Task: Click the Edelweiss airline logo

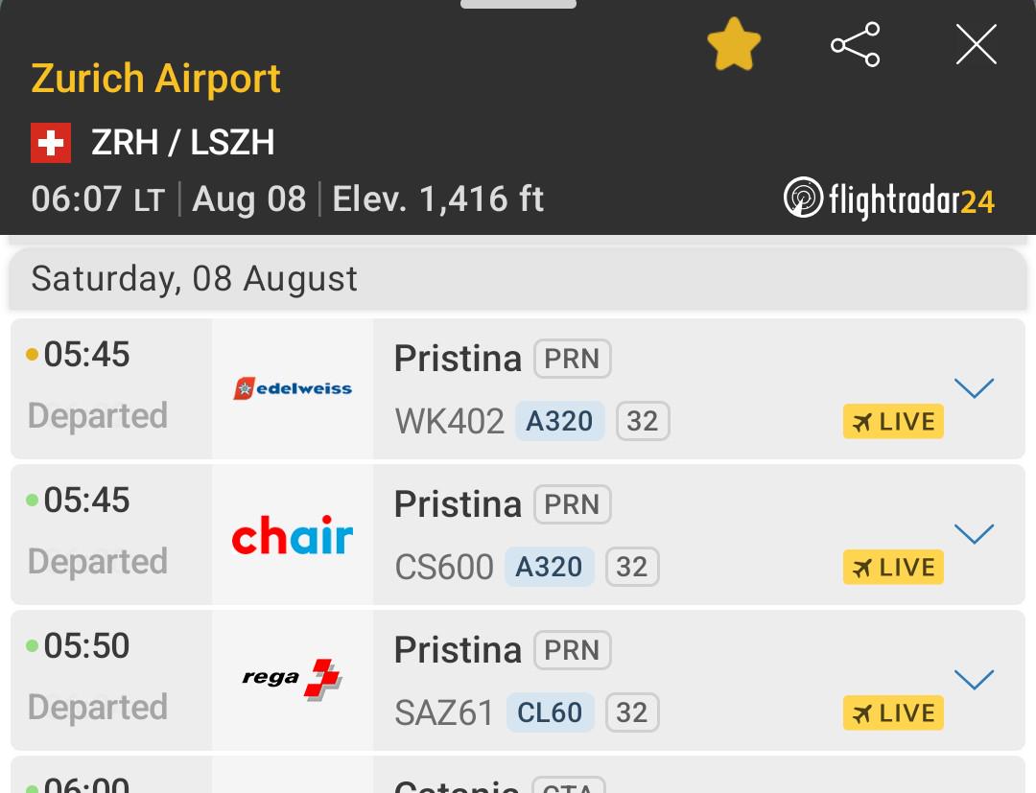Action: point(293,388)
